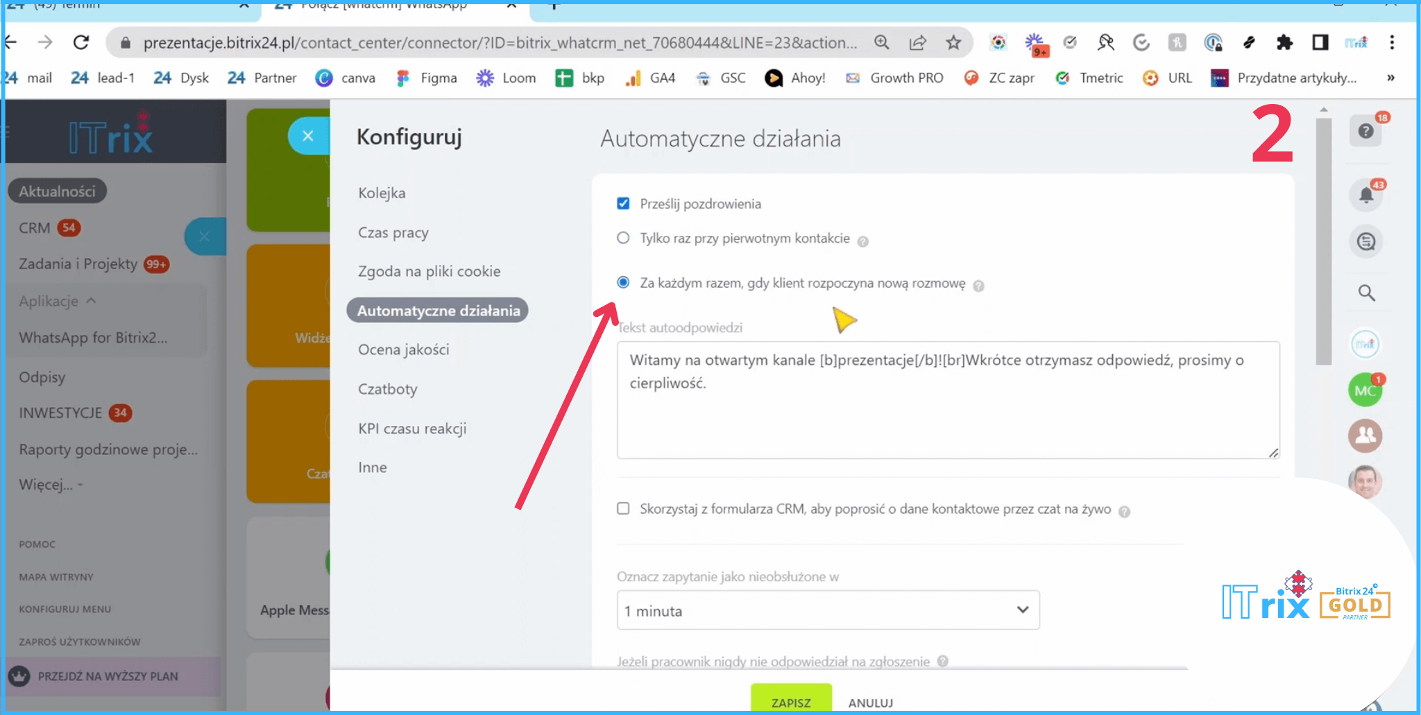
Task: Expand the 1 minuta dropdown
Action: pyautogui.click(x=827, y=610)
